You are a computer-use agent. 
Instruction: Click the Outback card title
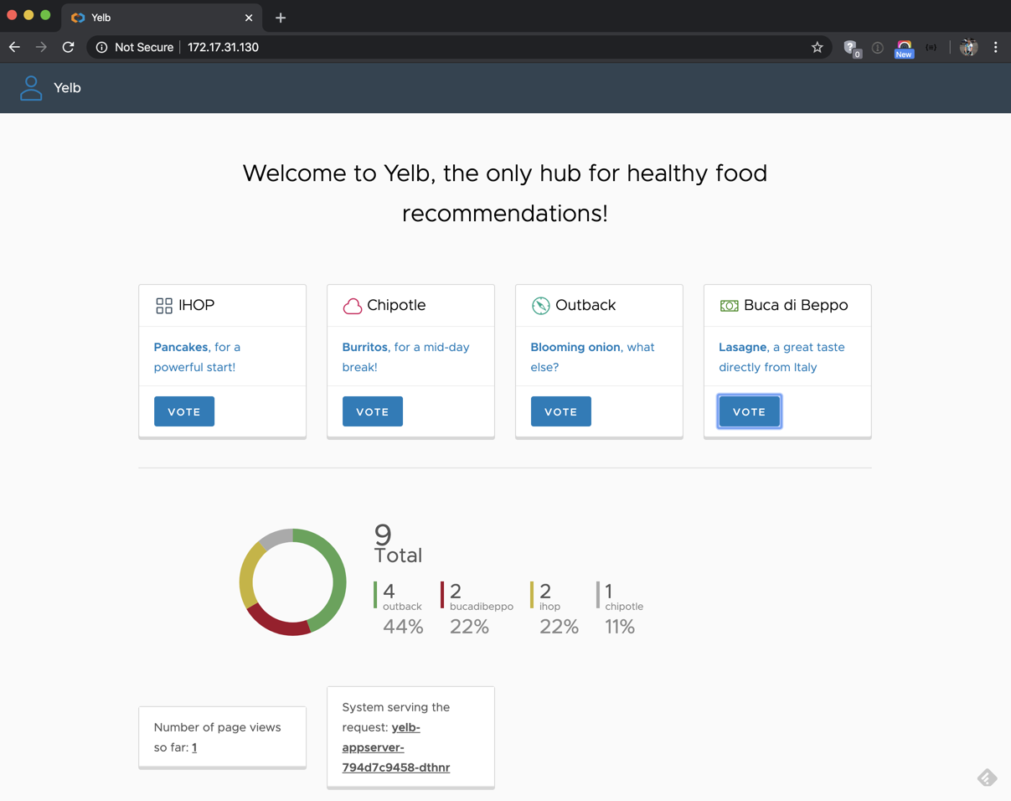[585, 306]
